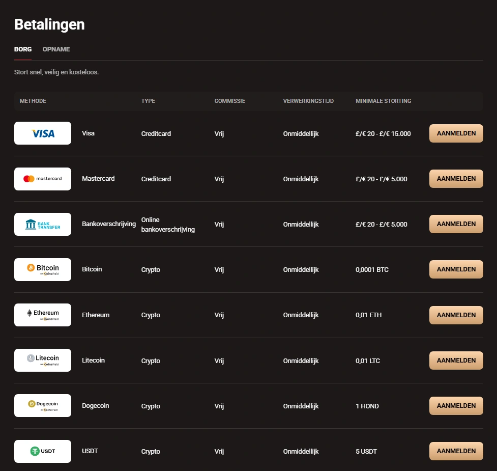The width and height of the screenshot is (497, 471).
Task: Click the Dogecoin logo
Action: (43, 405)
